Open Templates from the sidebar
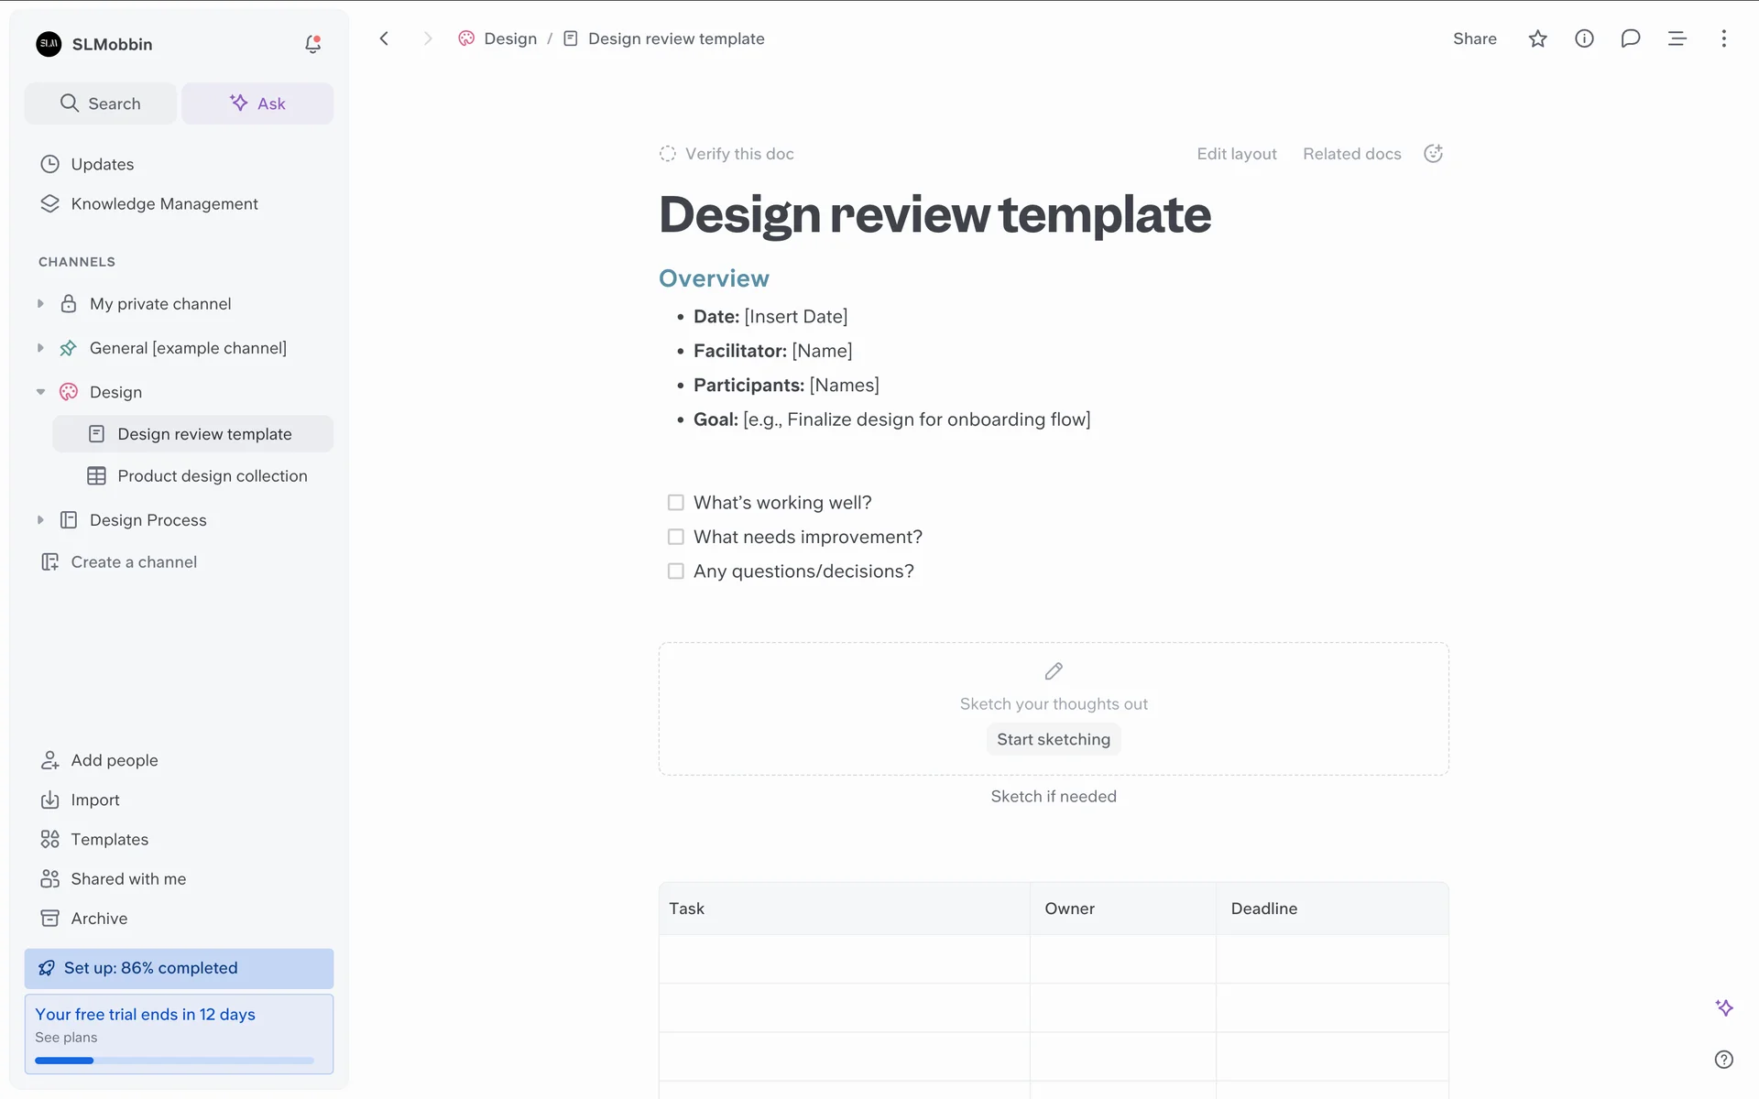 [109, 839]
